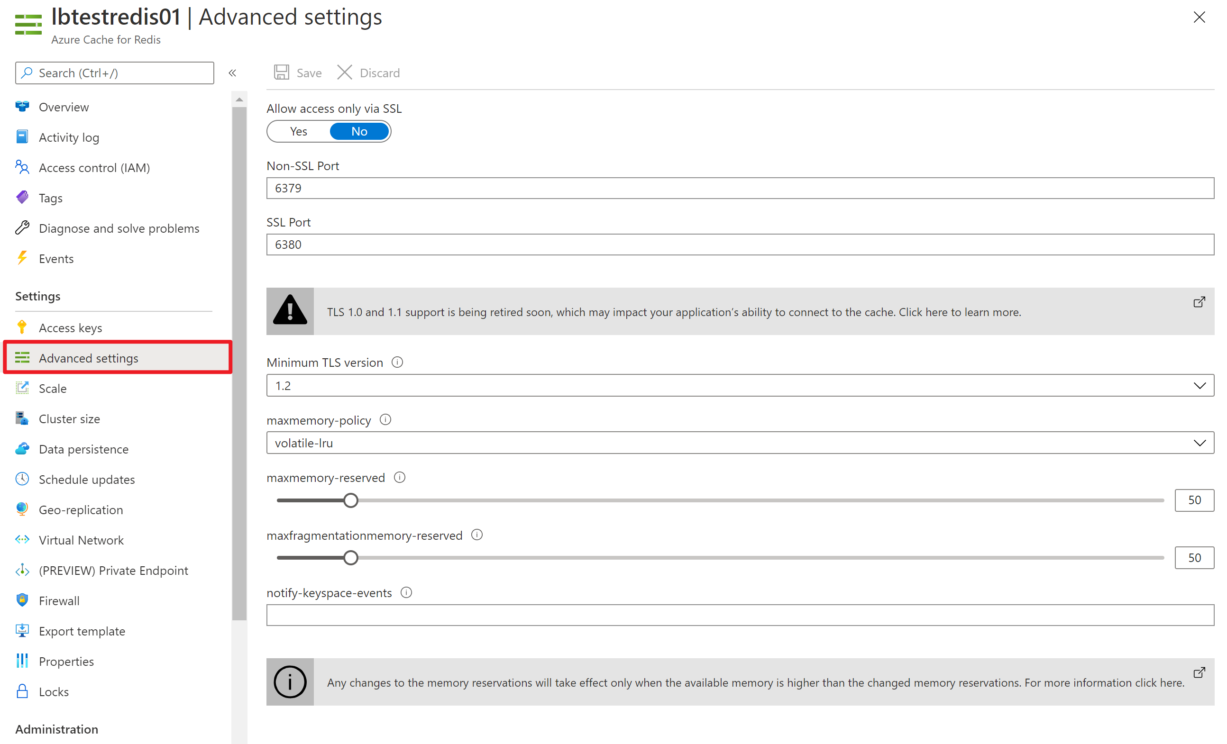The image size is (1227, 744).
Task: Open the Minimum TLS version dropdown
Action: pyautogui.click(x=740, y=386)
